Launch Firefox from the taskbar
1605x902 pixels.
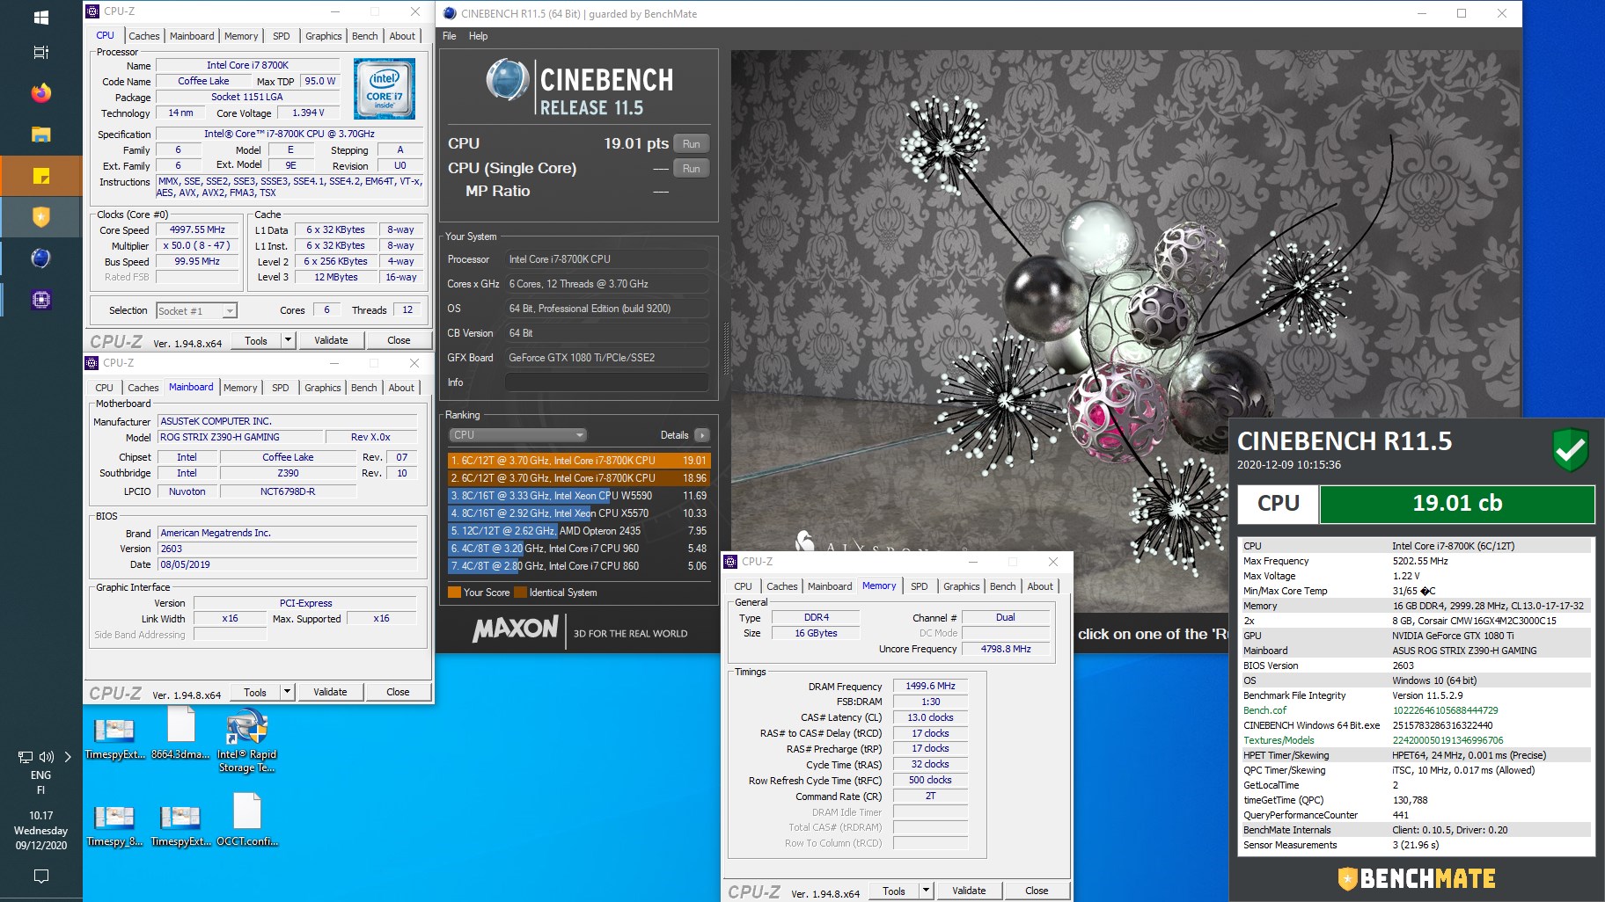coord(40,93)
